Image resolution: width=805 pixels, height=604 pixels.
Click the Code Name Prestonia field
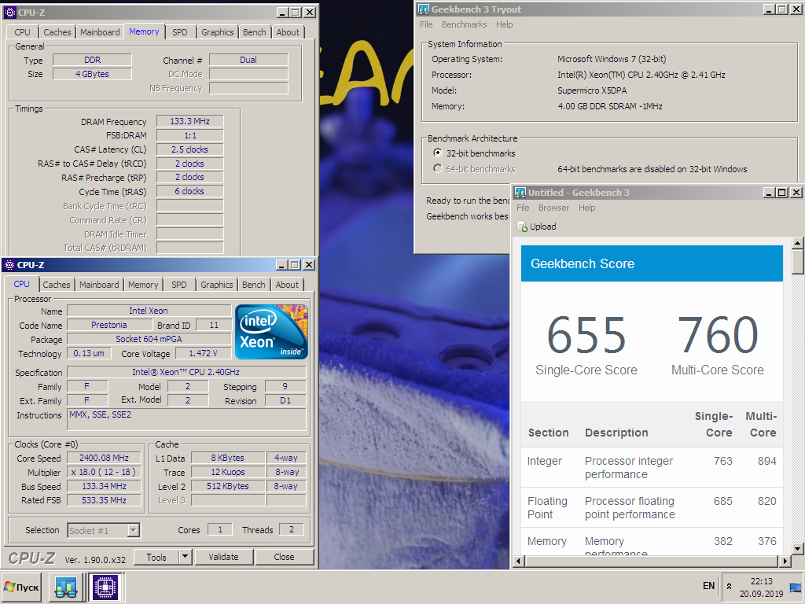pyautogui.click(x=108, y=325)
